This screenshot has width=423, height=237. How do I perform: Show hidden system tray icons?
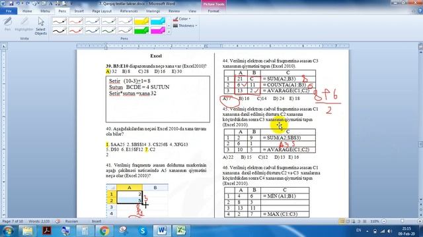tap(367, 231)
